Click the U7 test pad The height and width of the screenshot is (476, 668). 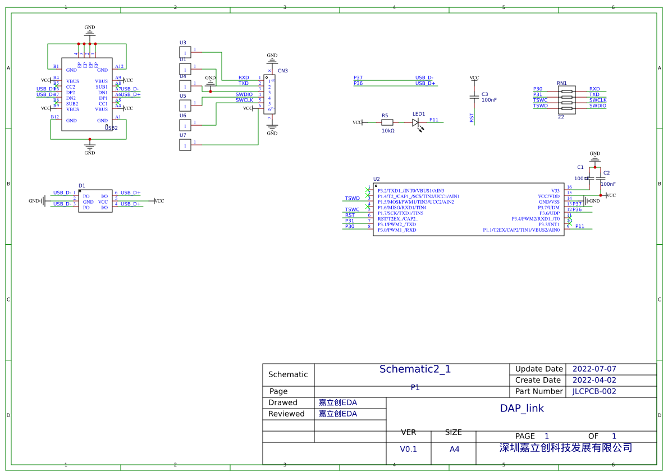(x=185, y=145)
